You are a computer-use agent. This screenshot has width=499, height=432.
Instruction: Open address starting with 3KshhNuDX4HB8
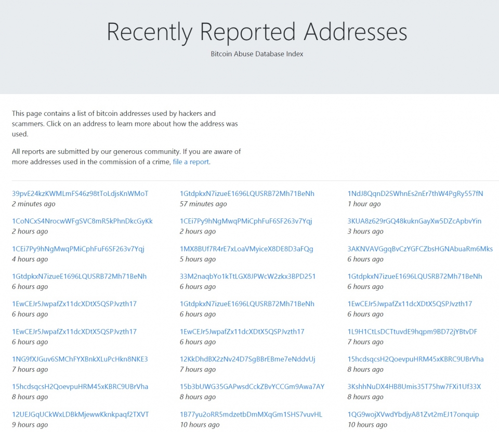pyautogui.click(x=414, y=386)
